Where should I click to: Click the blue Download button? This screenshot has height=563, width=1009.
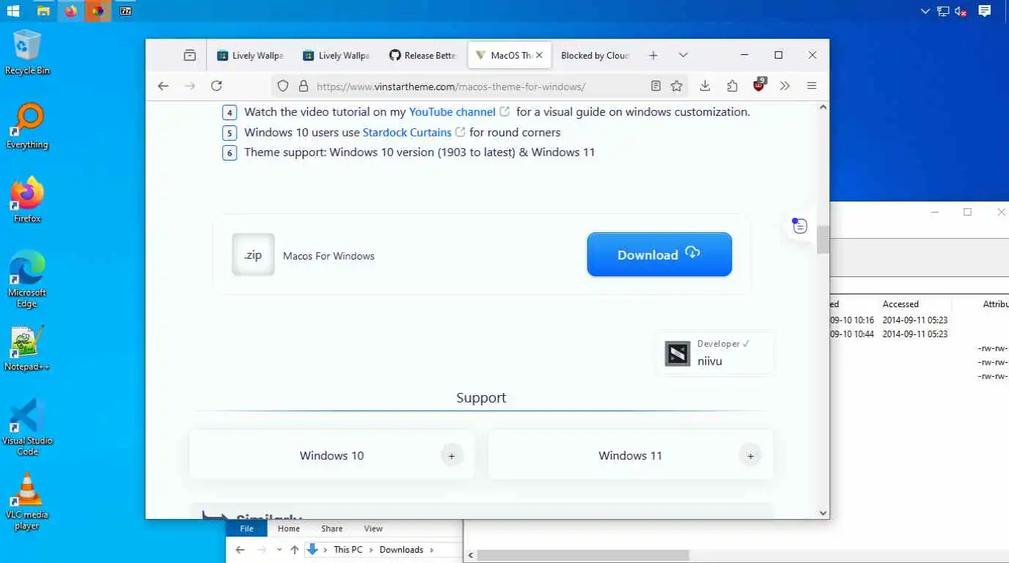(x=659, y=254)
